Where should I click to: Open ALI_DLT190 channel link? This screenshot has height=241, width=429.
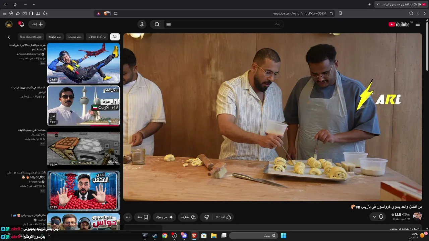[x=39, y=135]
